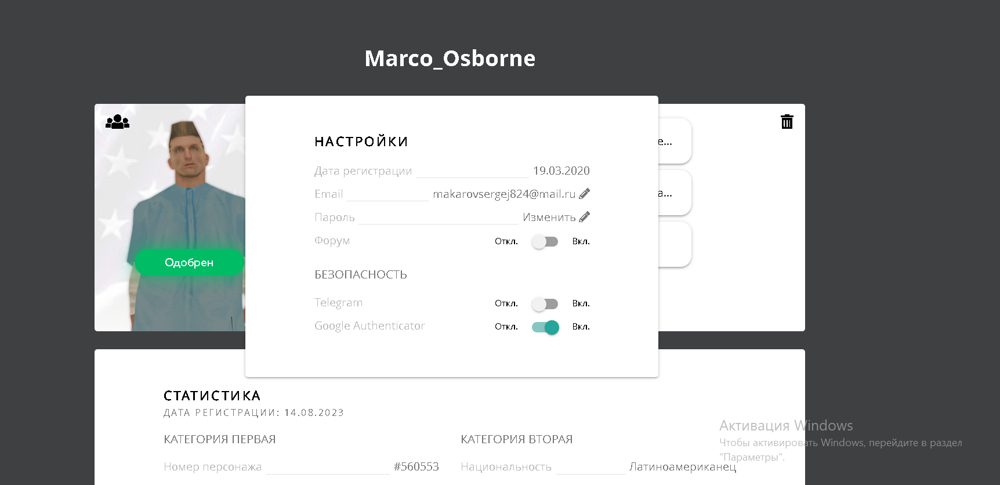Click the email makarovsergej824@mail.ru
The image size is (1000, 485).
[x=504, y=194]
